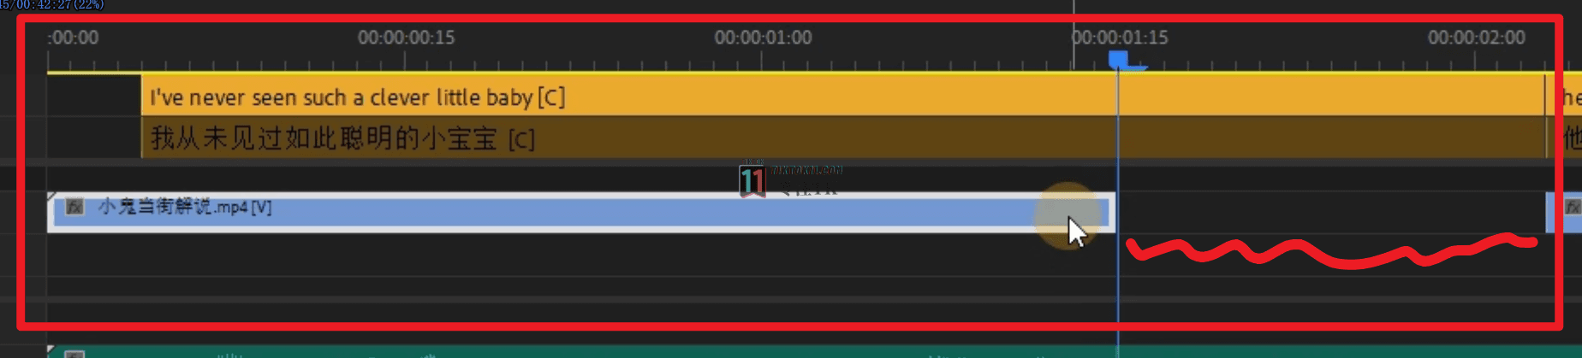Move playhead to 00:00:01:00 on the ruler

pos(763,60)
